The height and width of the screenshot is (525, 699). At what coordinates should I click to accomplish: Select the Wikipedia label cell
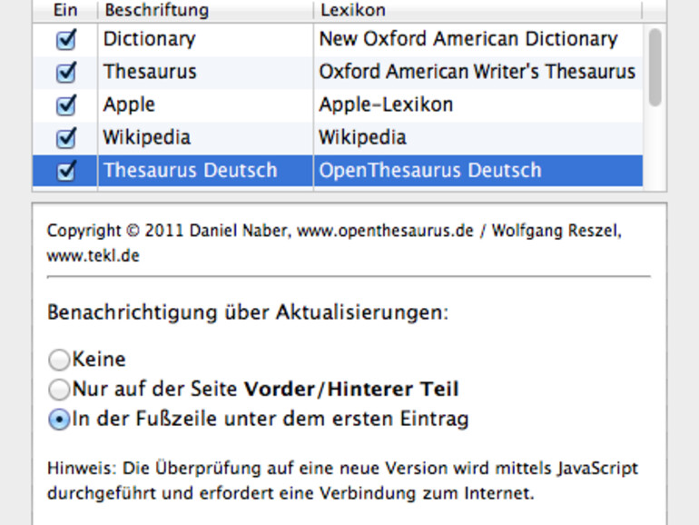pos(205,138)
